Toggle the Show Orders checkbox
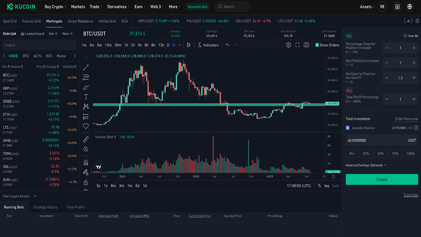The height and width of the screenshot is (237, 421). (317, 45)
